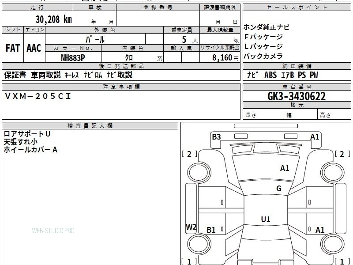The width and height of the screenshot is (353, 265).
Task: Click the G mark on the windshield
Action: tap(279, 188)
